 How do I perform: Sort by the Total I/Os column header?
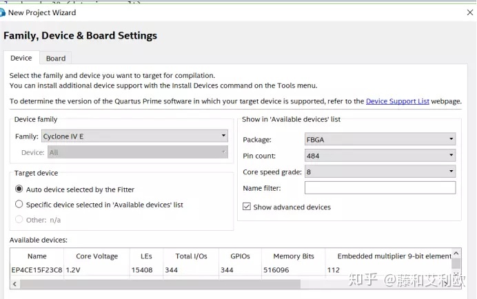pos(191,256)
